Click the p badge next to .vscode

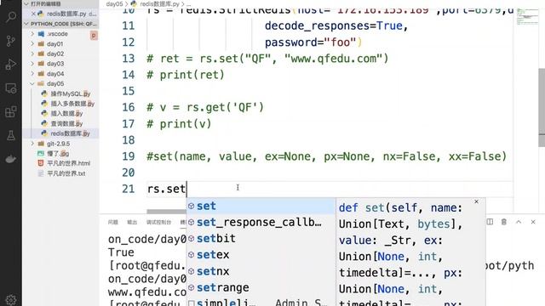point(94,35)
